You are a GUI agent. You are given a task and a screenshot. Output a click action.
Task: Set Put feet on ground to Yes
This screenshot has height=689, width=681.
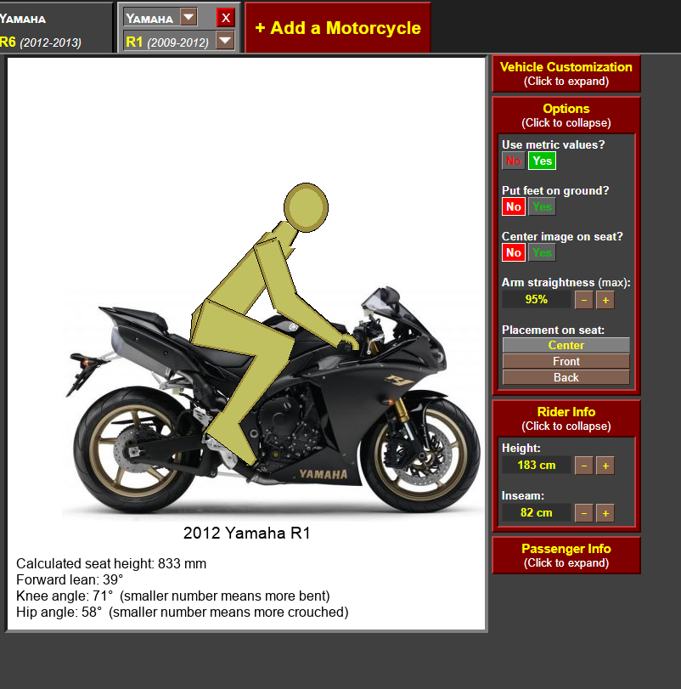click(543, 206)
